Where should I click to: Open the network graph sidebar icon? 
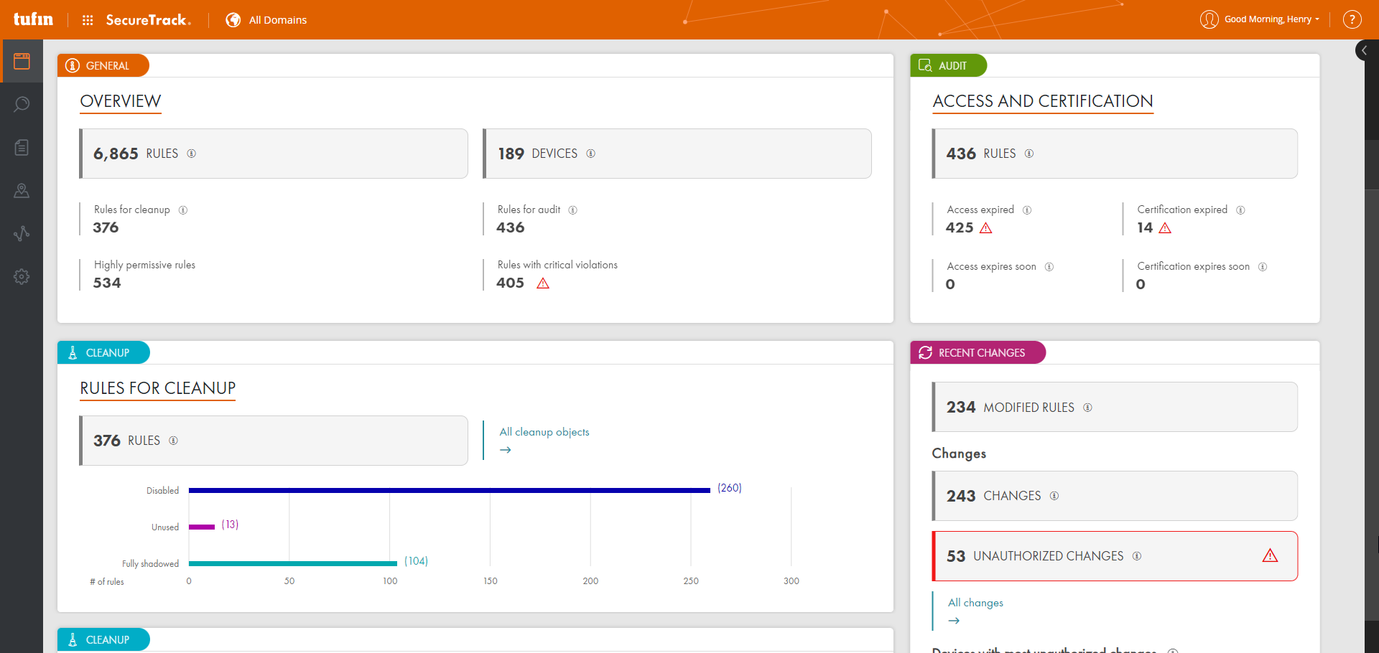(x=22, y=233)
